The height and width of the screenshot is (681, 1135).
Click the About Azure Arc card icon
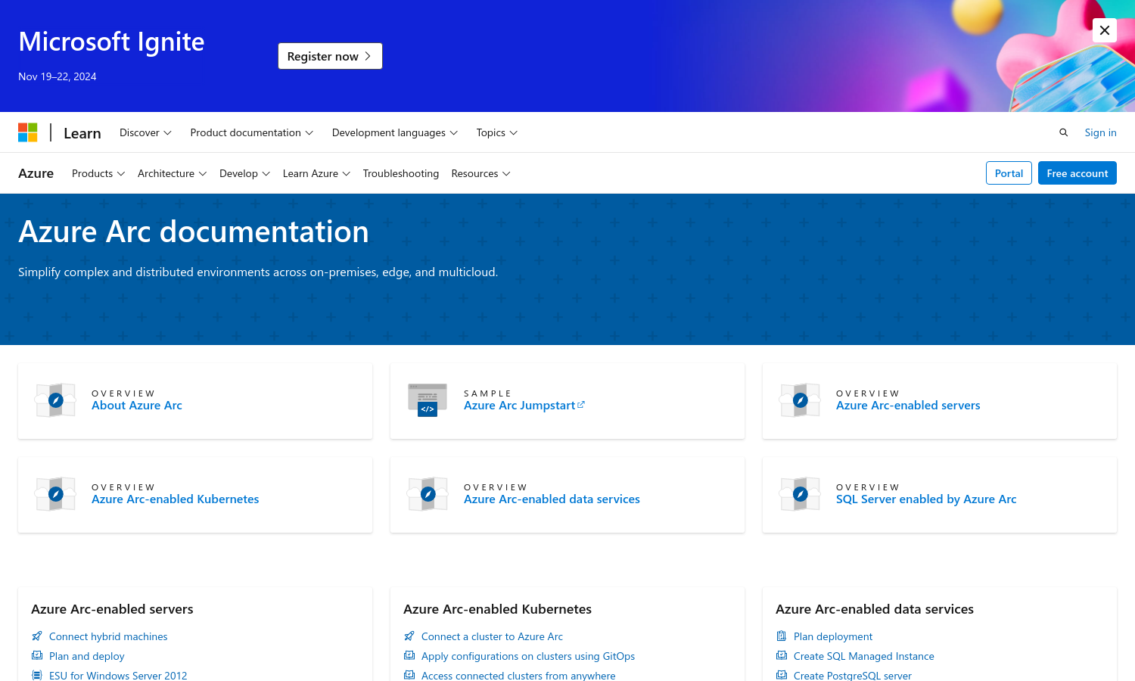(55, 400)
